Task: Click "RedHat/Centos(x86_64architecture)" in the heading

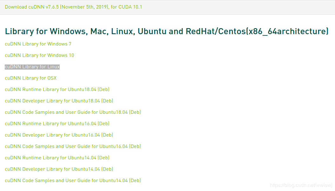Action: [257, 31]
